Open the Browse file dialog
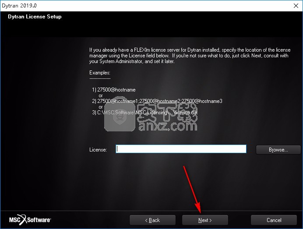The width and height of the screenshot is (303, 229). pos(278,150)
